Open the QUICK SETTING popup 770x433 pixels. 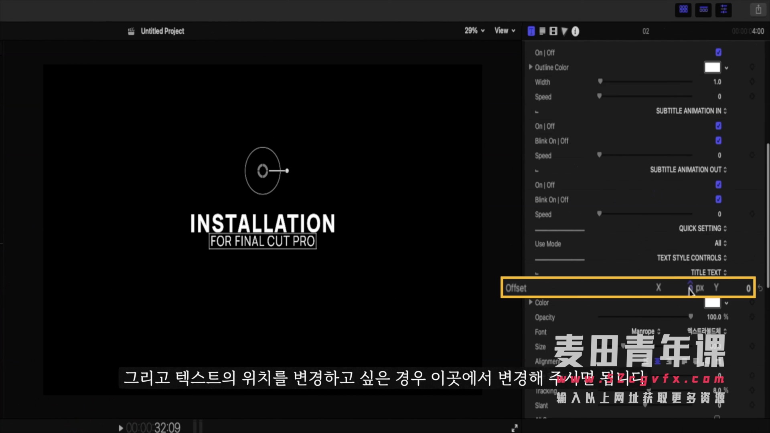point(703,229)
